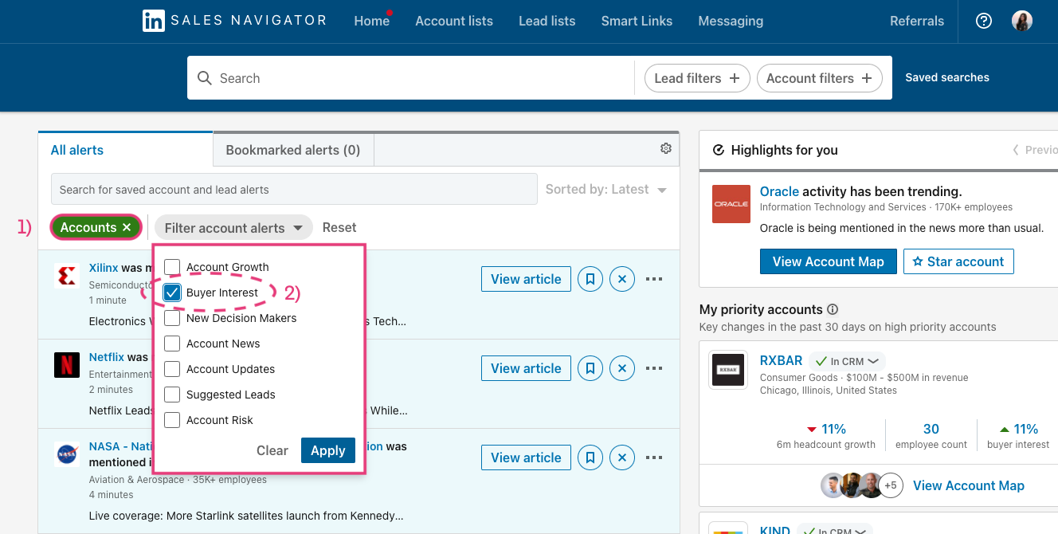Check the Account Updates checkbox
The image size is (1058, 534).
(172, 369)
